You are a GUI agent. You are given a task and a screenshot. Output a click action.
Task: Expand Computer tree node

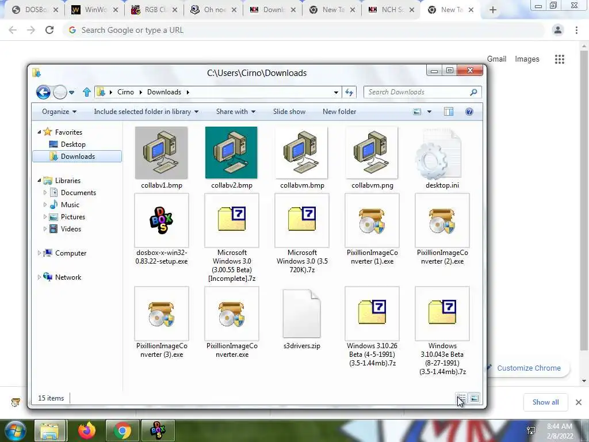click(x=39, y=253)
